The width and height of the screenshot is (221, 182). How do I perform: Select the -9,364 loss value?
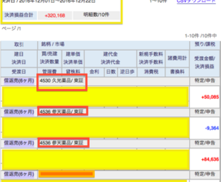click(212, 128)
